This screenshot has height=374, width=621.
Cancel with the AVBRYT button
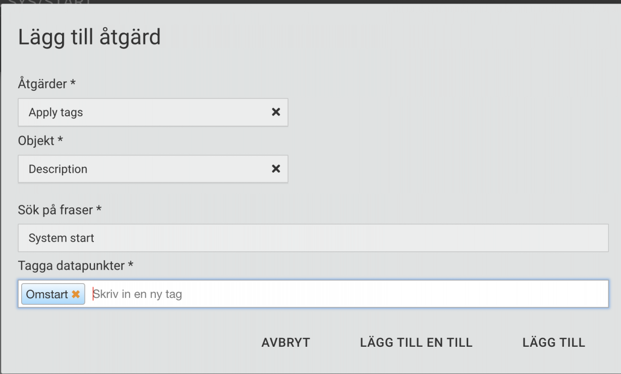tap(286, 343)
